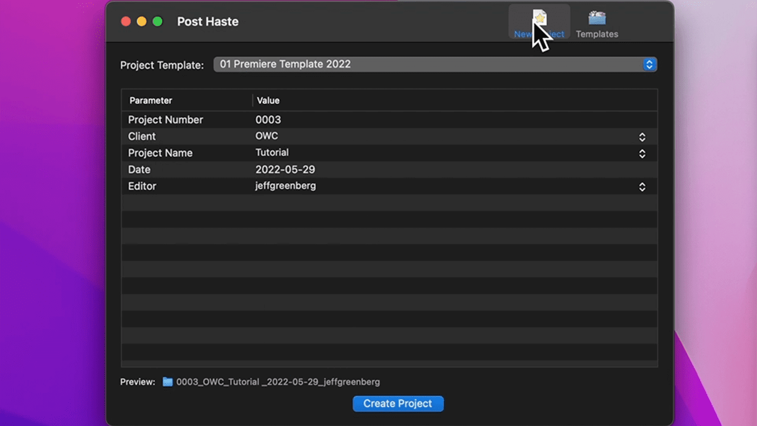Expand the Editor value chooser

(642, 187)
